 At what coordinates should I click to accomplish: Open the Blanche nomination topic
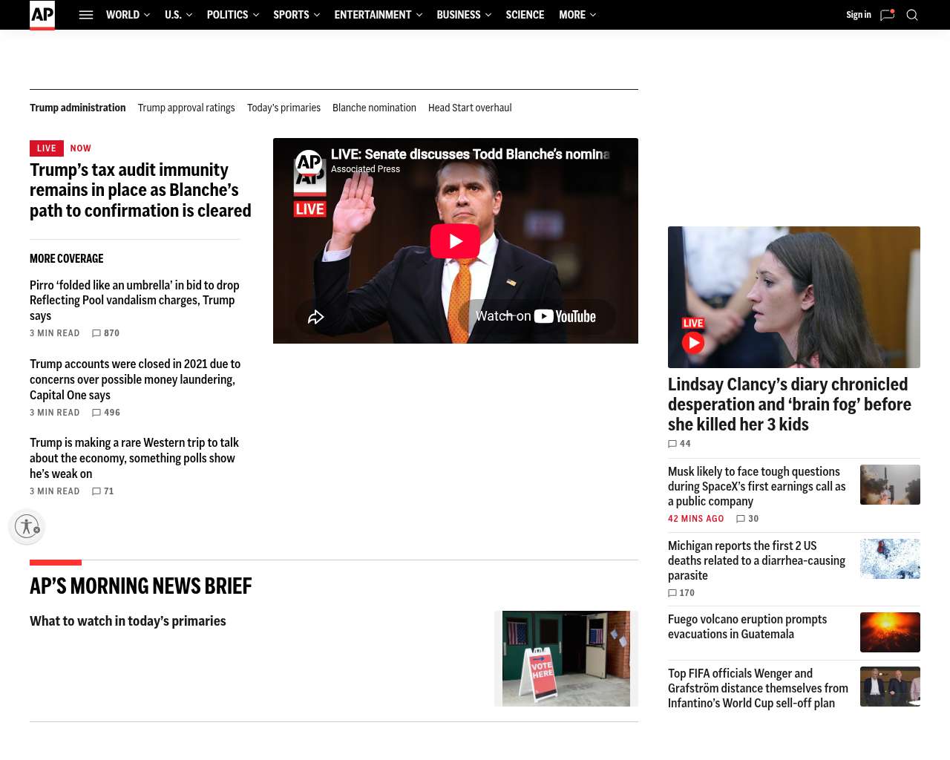[x=374, y=108]
